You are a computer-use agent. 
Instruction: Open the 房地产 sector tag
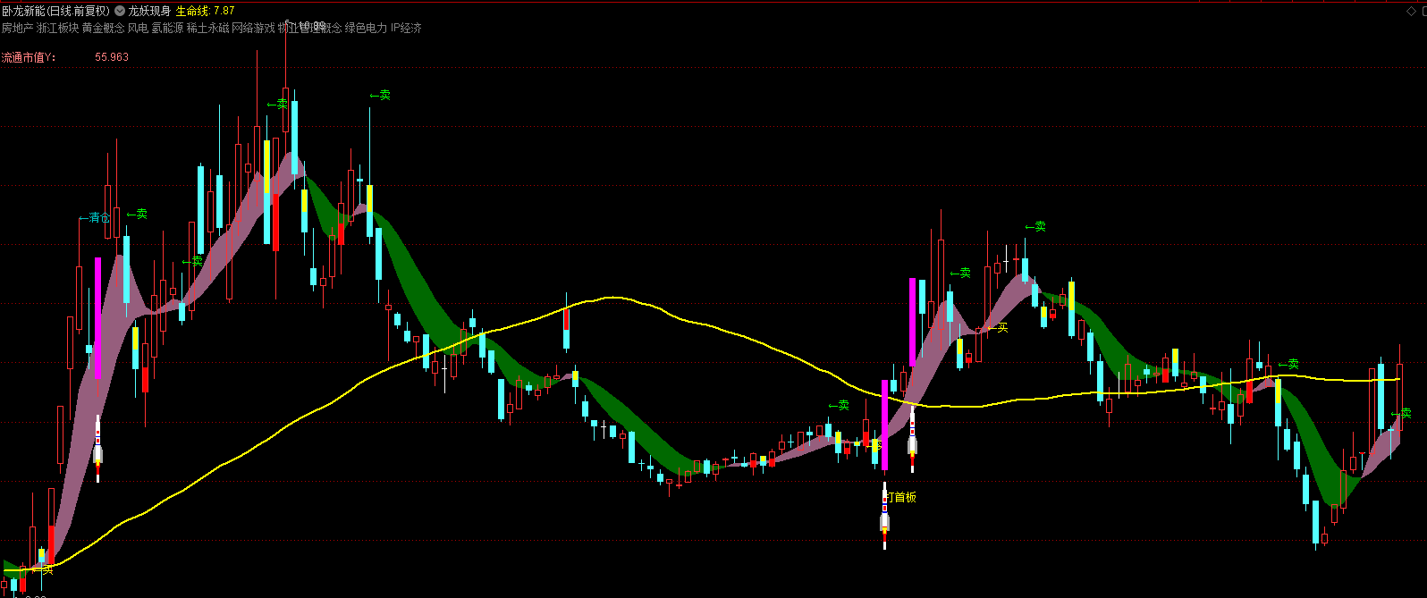point(17,29)
